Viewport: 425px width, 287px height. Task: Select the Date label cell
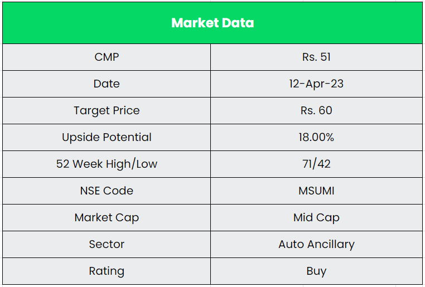pyautogui.click(x=107, y=84)
